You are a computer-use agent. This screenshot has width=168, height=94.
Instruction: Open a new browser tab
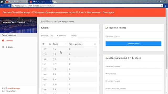pos(55,2)
